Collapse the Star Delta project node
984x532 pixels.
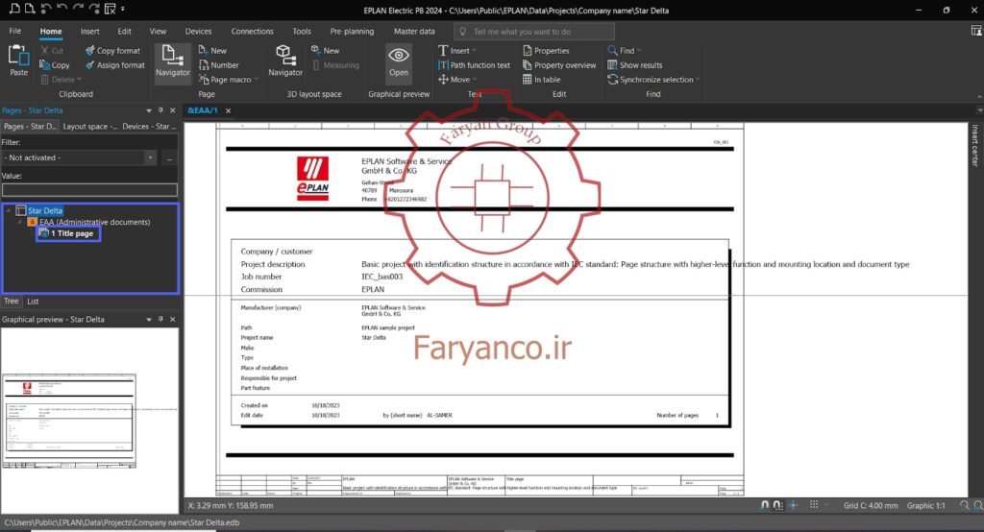tap(8, 211)
